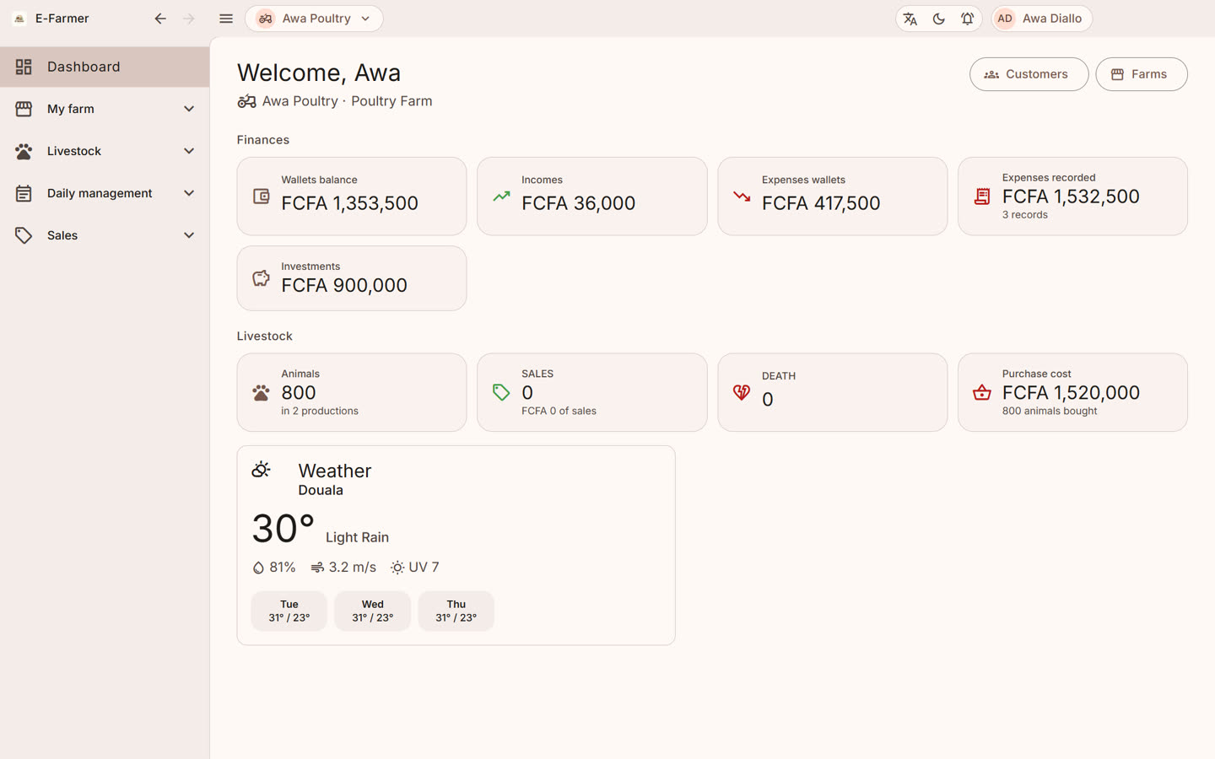Open My farm sidebar item

(x=105, y=109)
